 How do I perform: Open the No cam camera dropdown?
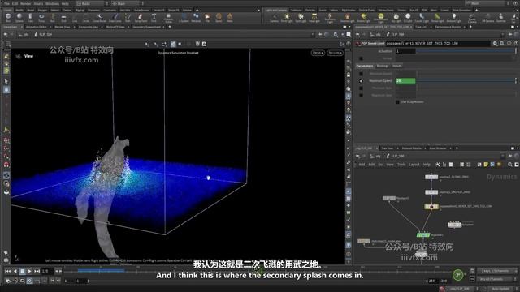pos(335,53)
